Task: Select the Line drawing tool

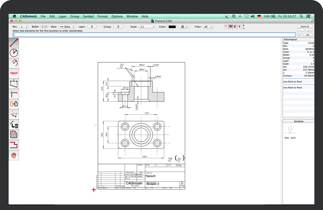Action: 14,43
